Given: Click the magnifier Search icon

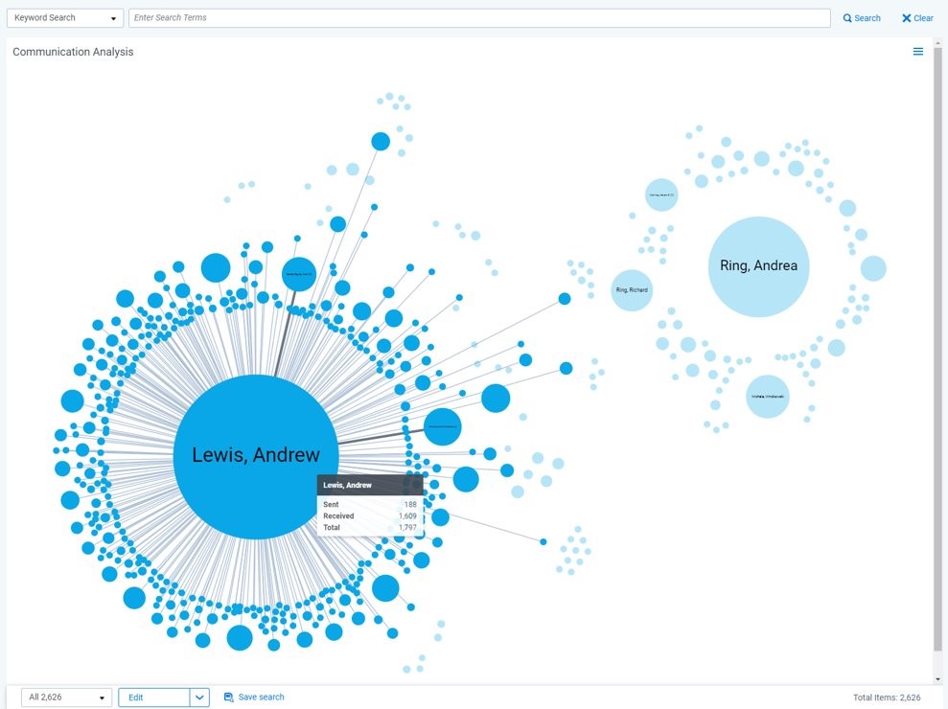Looking at the screenshot, I should pyautogui.click(x=847, y=18).
